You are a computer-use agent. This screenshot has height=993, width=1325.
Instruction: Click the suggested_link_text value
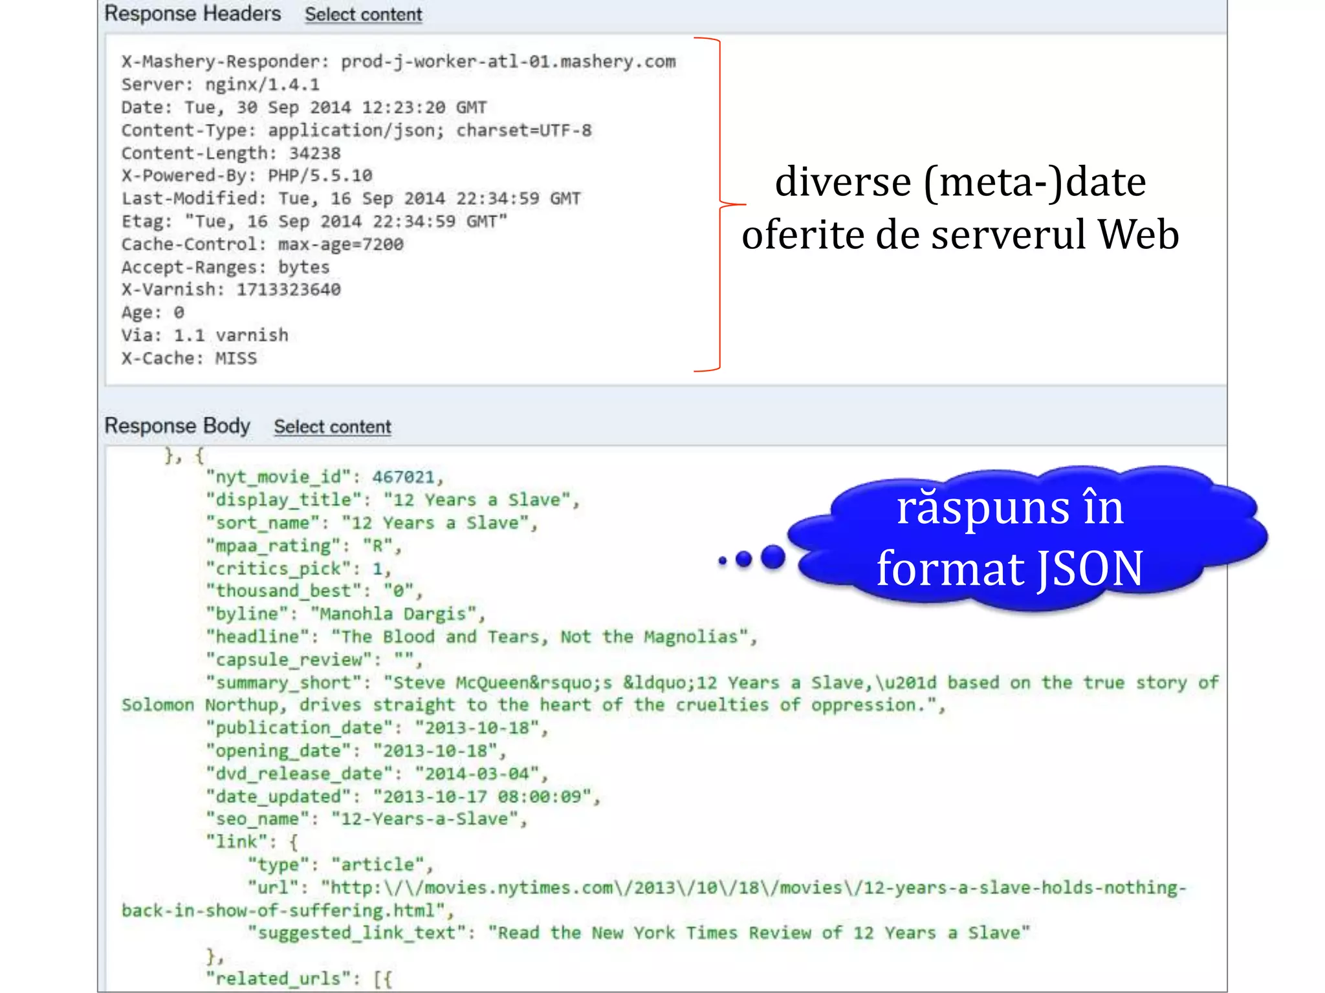pos(758,933)
